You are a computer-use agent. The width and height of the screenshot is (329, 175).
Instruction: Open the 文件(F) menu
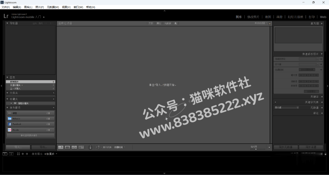[x=6, y=7]
